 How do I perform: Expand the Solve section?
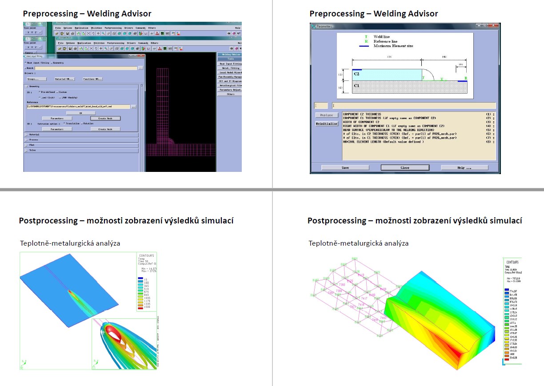coord(27,151)
